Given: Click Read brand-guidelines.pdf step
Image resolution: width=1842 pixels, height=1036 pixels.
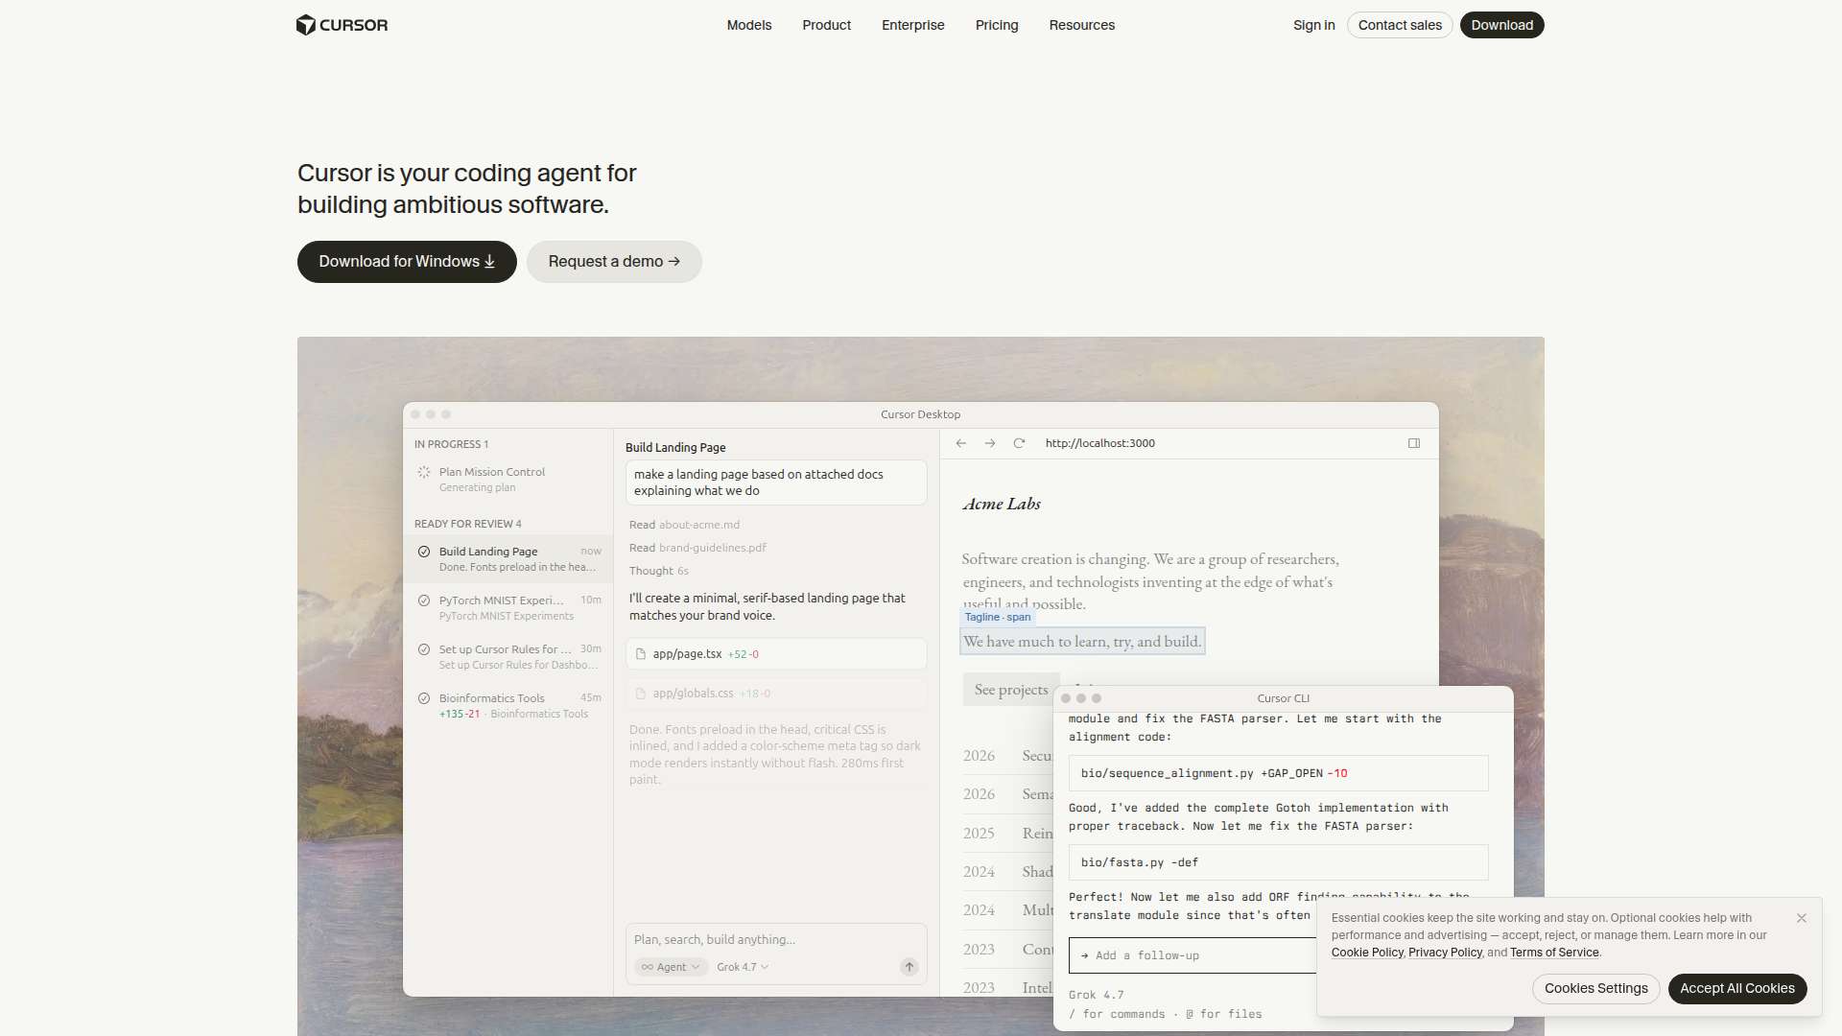Looking at the screenshot, I should (x=697, y=548).
